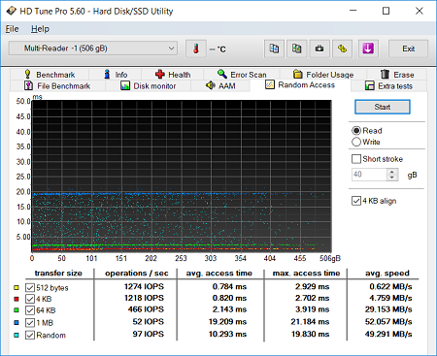
Task: Expand the Multi-Reader drive dropdown
Action: (x=93, y=49)
